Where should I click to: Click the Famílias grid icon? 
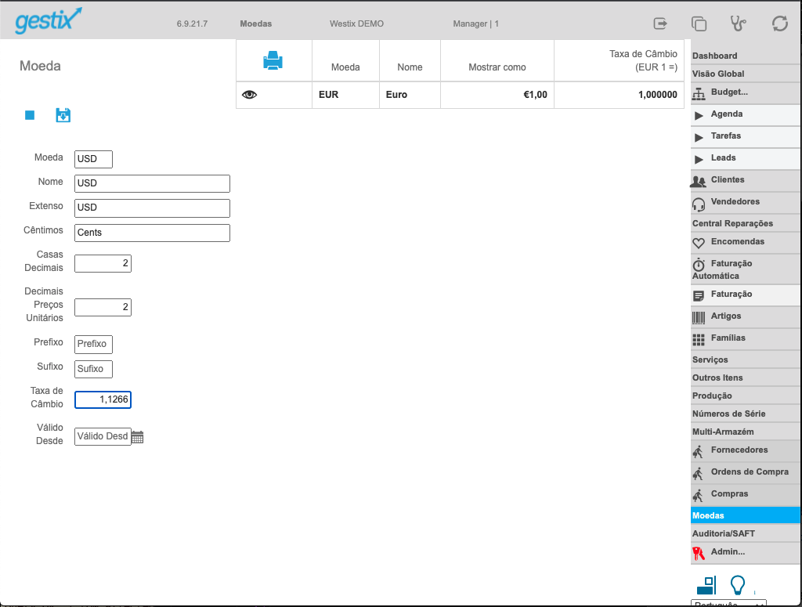[698, 340]
